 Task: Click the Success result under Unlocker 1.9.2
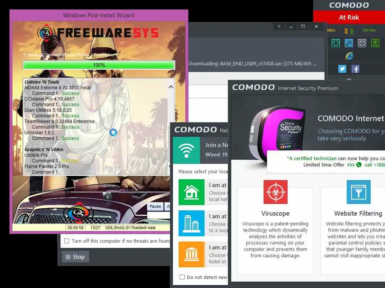pos(70,138)
